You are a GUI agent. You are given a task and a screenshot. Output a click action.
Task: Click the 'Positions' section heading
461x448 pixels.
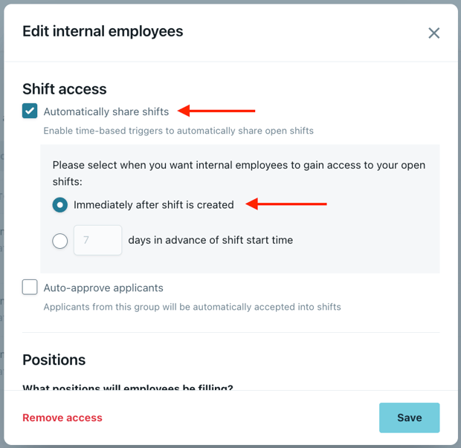[x=54, y=360]
